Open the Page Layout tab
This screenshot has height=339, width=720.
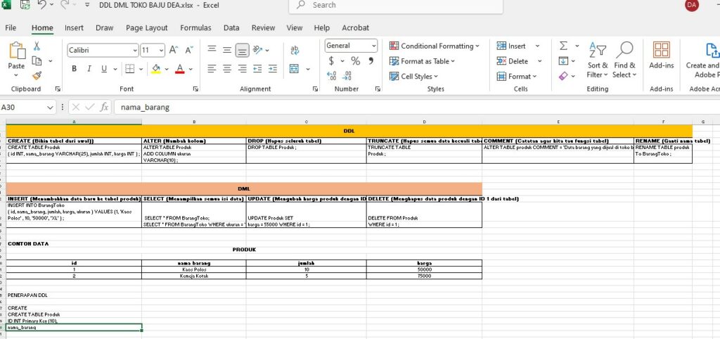147,28
